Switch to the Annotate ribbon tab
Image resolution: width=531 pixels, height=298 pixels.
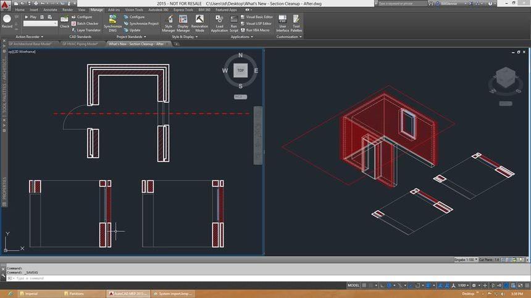51,10
